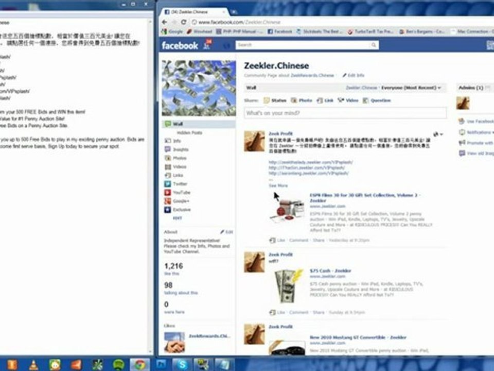Open the Facebook bookmark in bookmarks bar
The image size is (494, 371).
280,31
